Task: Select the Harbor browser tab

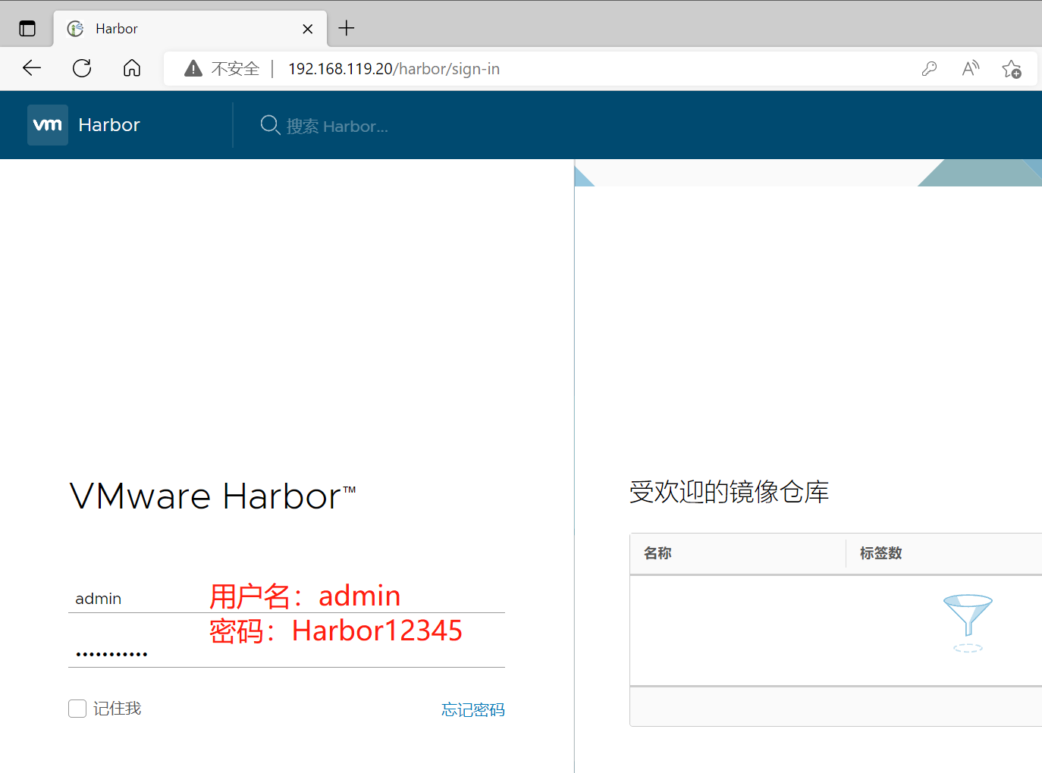Action: pos(190,29)
